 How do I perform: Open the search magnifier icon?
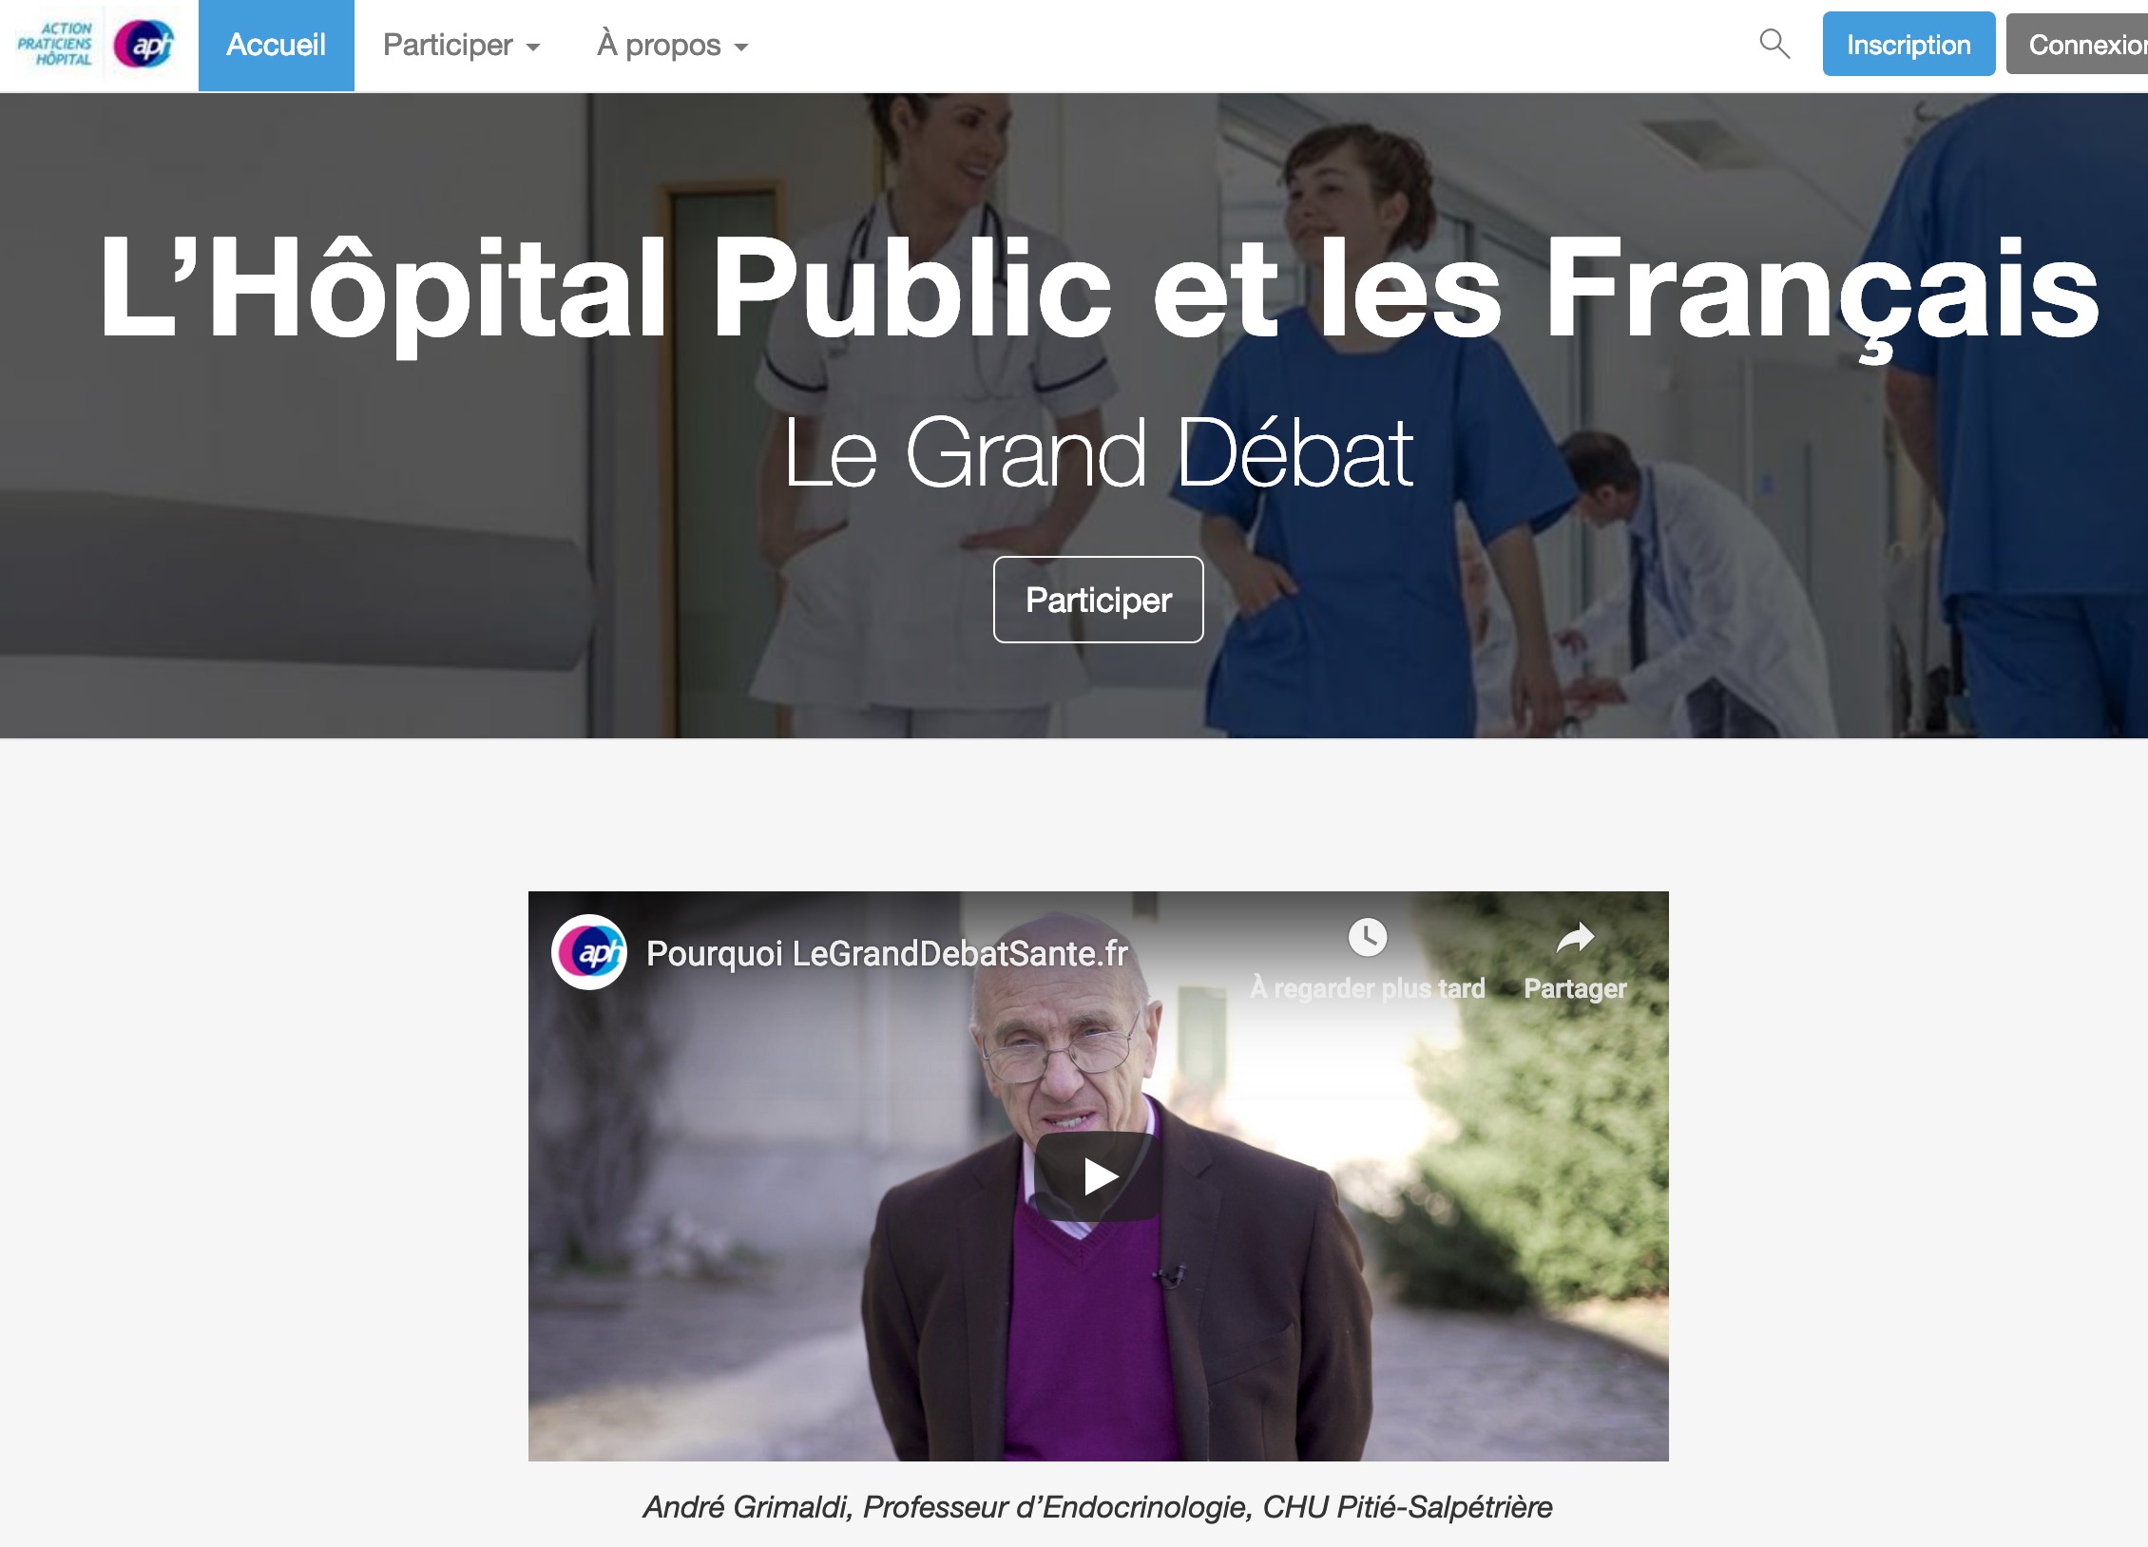click(x=1774, y=44)
